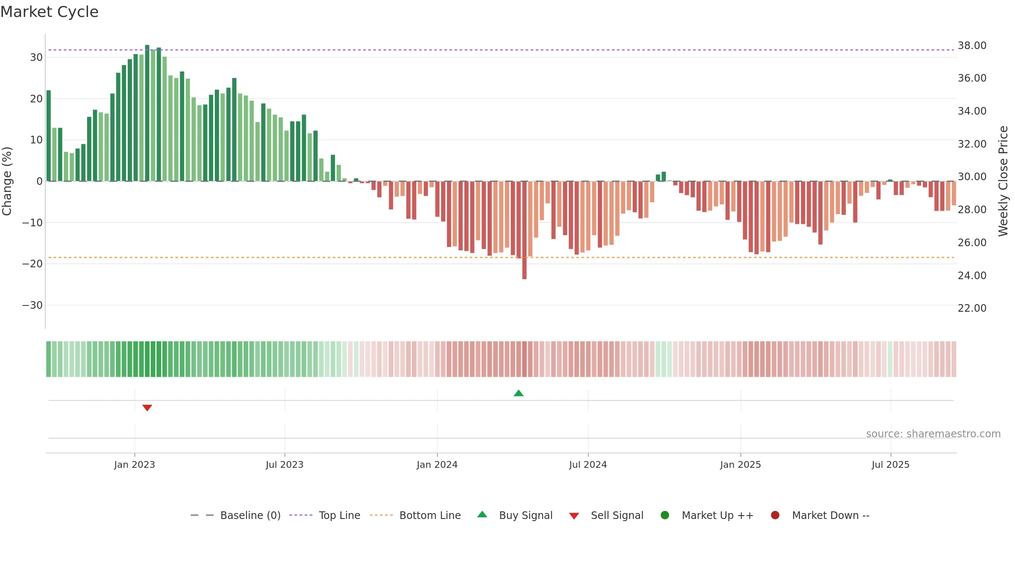Click the 26.00 price axis label
The width and height of the screenshot is (1015, 571).
972,243
